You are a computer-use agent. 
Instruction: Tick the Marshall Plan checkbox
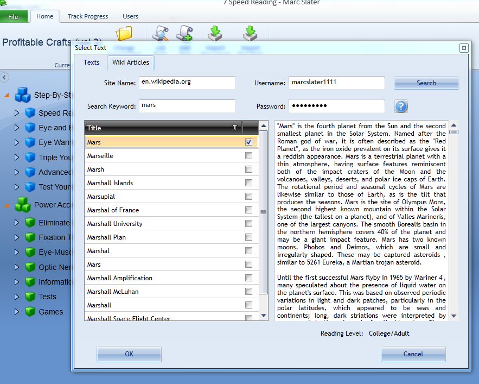[248, 237]
